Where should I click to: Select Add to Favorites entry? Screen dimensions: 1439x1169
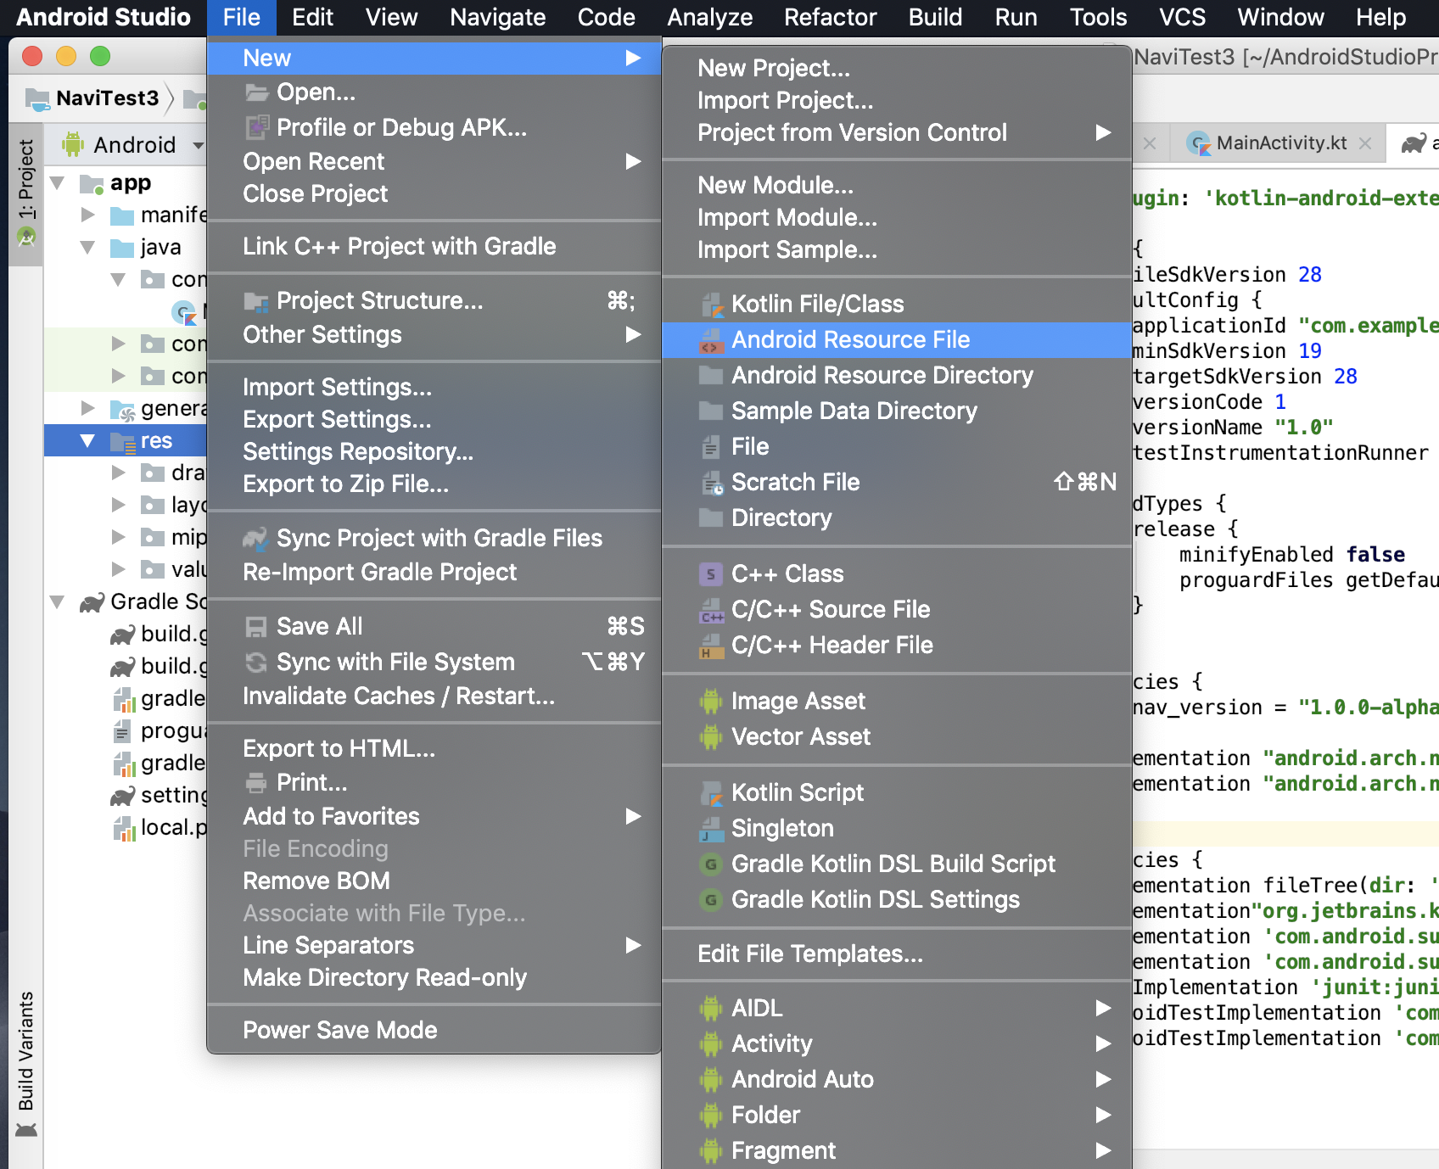[434, 816]
